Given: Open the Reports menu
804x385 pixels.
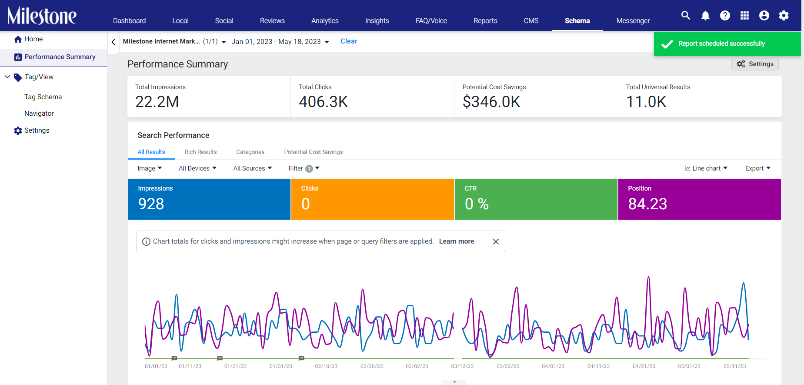Looking at the screenshot, I should tap(485, 20).
